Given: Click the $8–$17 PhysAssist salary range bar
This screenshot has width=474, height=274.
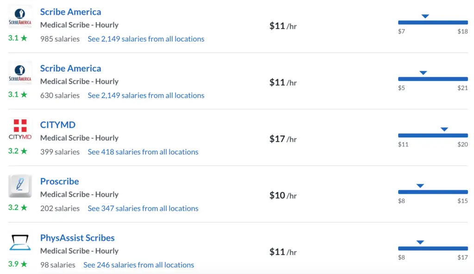Looking at the screenshot, I should coord(433,249).
